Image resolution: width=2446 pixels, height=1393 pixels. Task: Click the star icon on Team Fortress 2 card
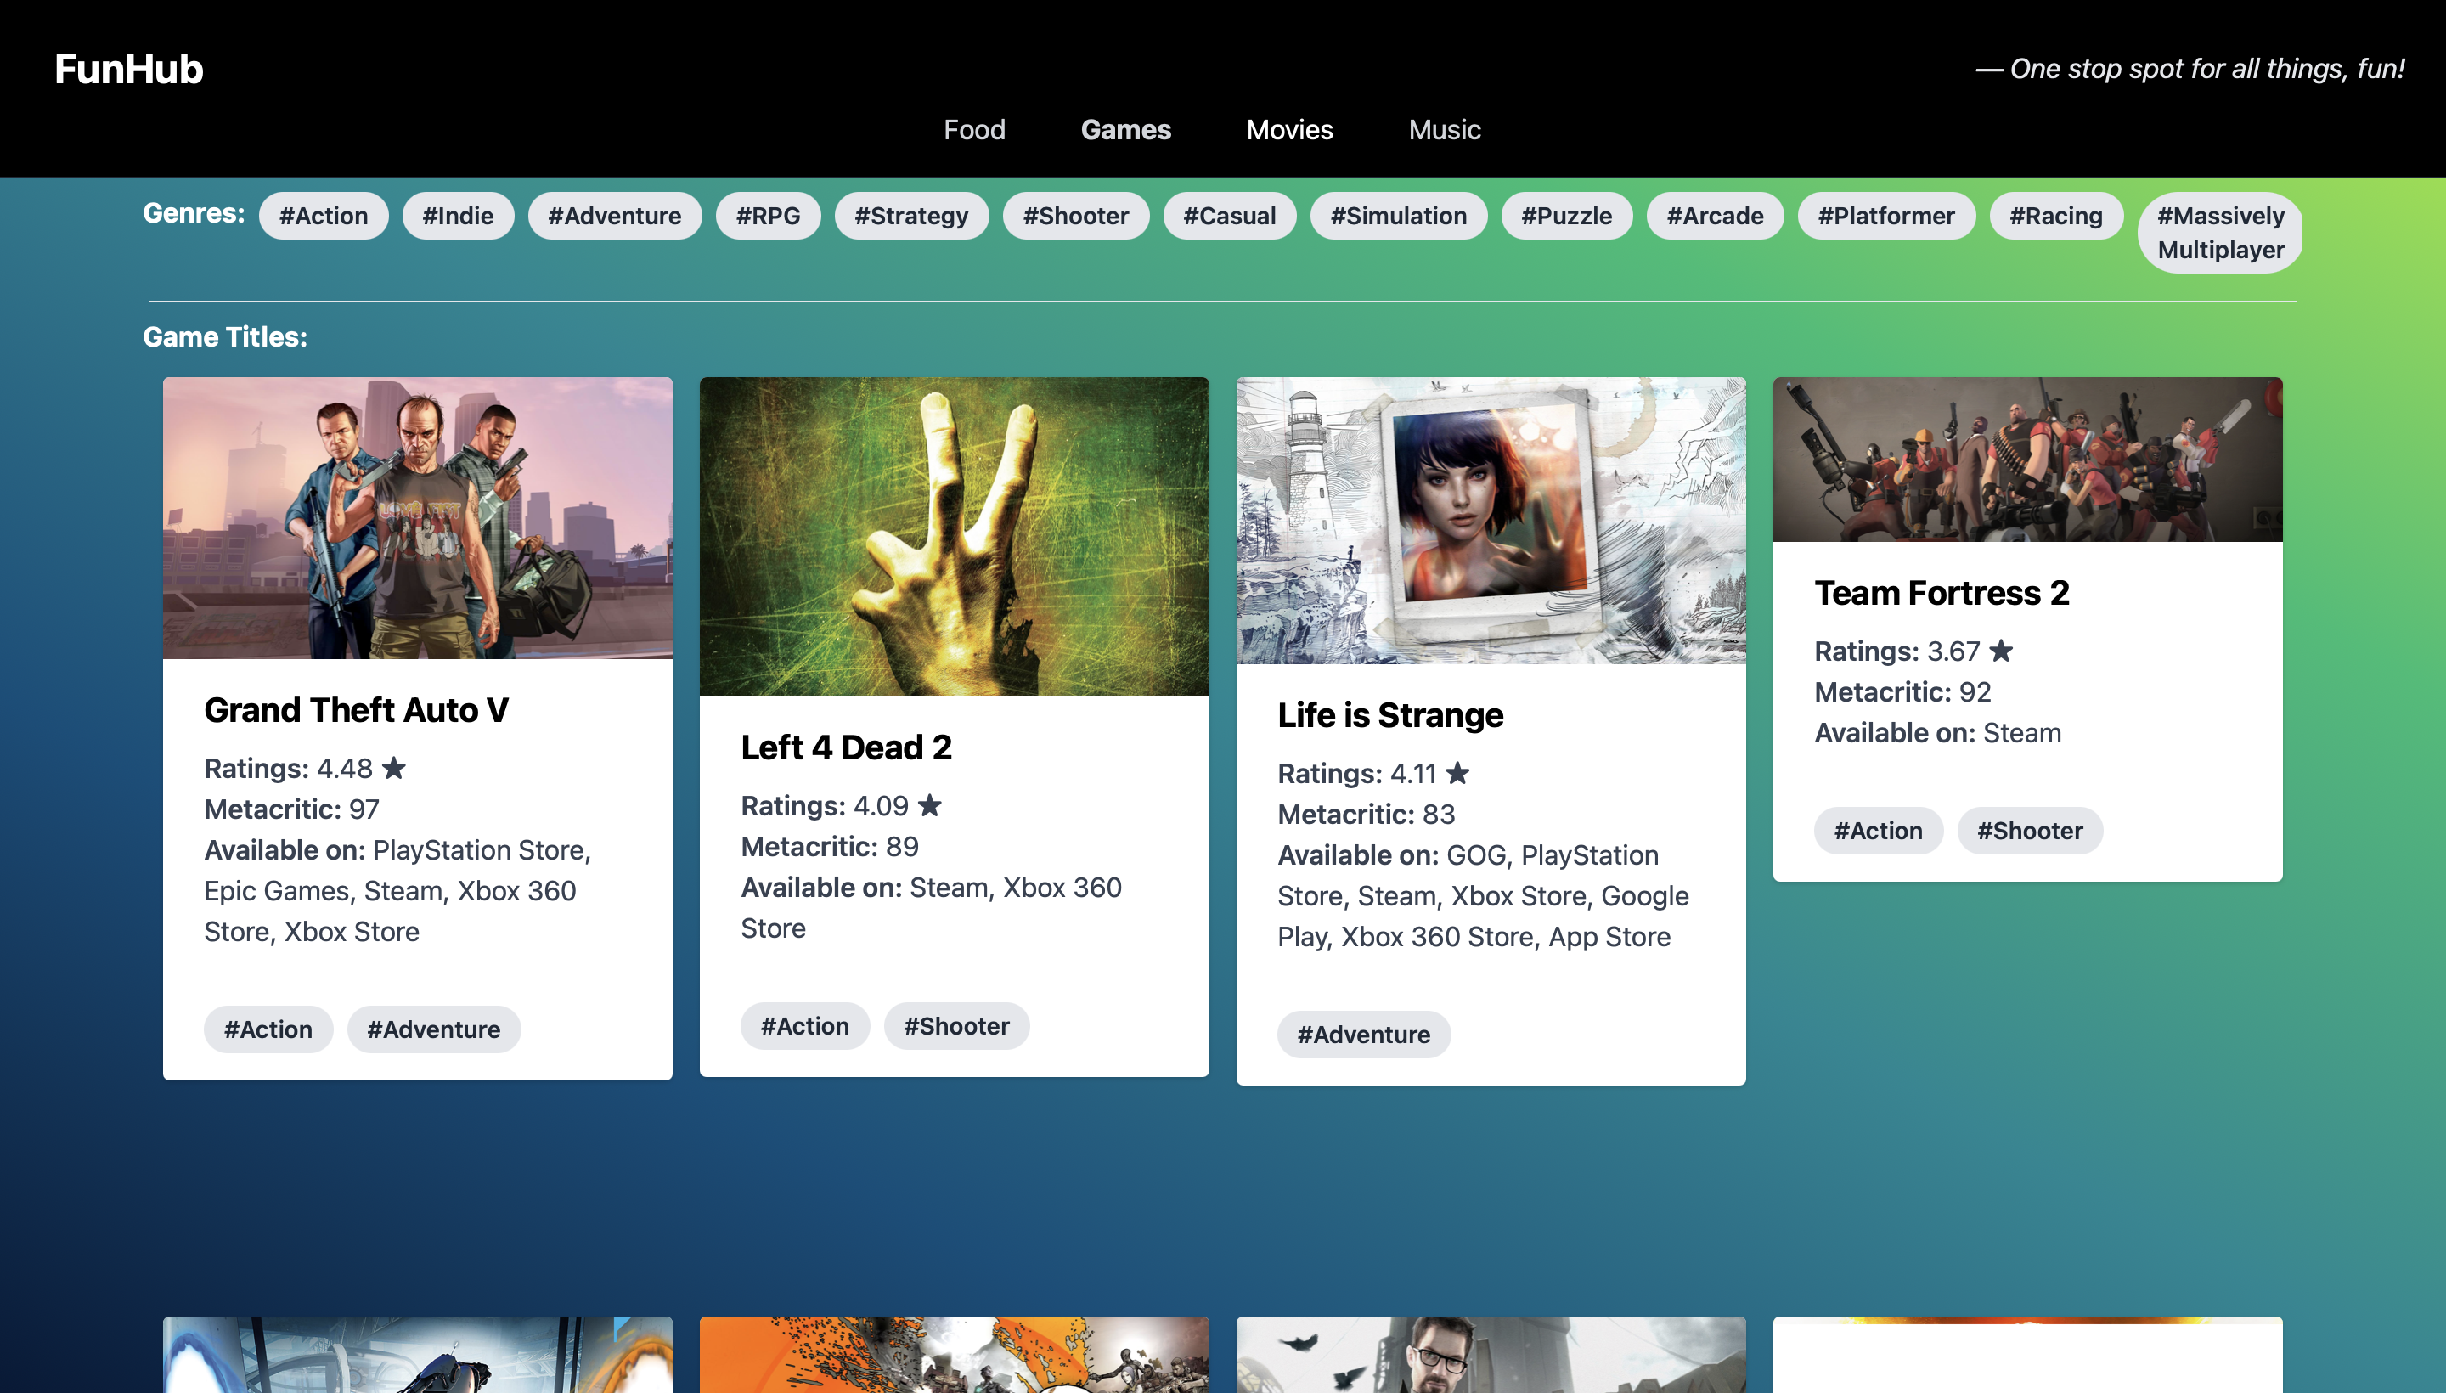(x=2000, y=651)
